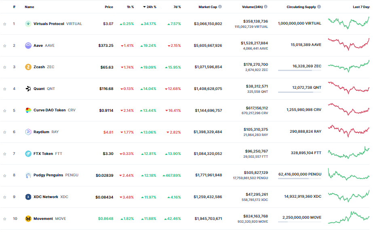Toggle the Movement watchlist star
The width and height of the screenshot is (373, 232).
tap(4, 219)
